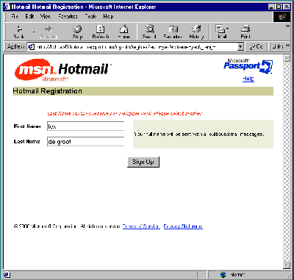Click the red Last Name error message
The image size is (294, 280).
[125, 114]
